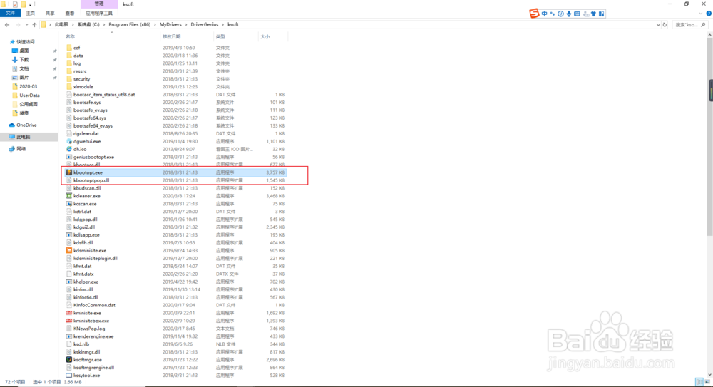
Task: Select the ksoftmgr.exe shield icon
Action: point(69,360)
